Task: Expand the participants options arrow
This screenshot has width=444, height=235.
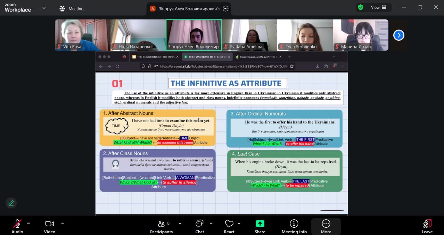Action: coord(180,224)
